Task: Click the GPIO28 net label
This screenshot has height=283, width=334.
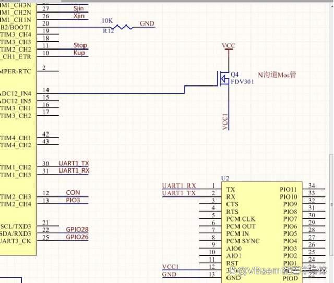Action: (x=77, y=230)
